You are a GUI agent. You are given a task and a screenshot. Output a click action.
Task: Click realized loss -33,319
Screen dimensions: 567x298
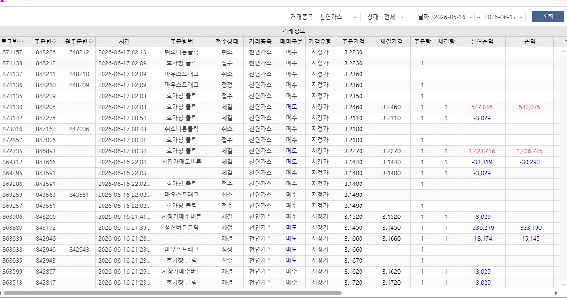(482, 162)
